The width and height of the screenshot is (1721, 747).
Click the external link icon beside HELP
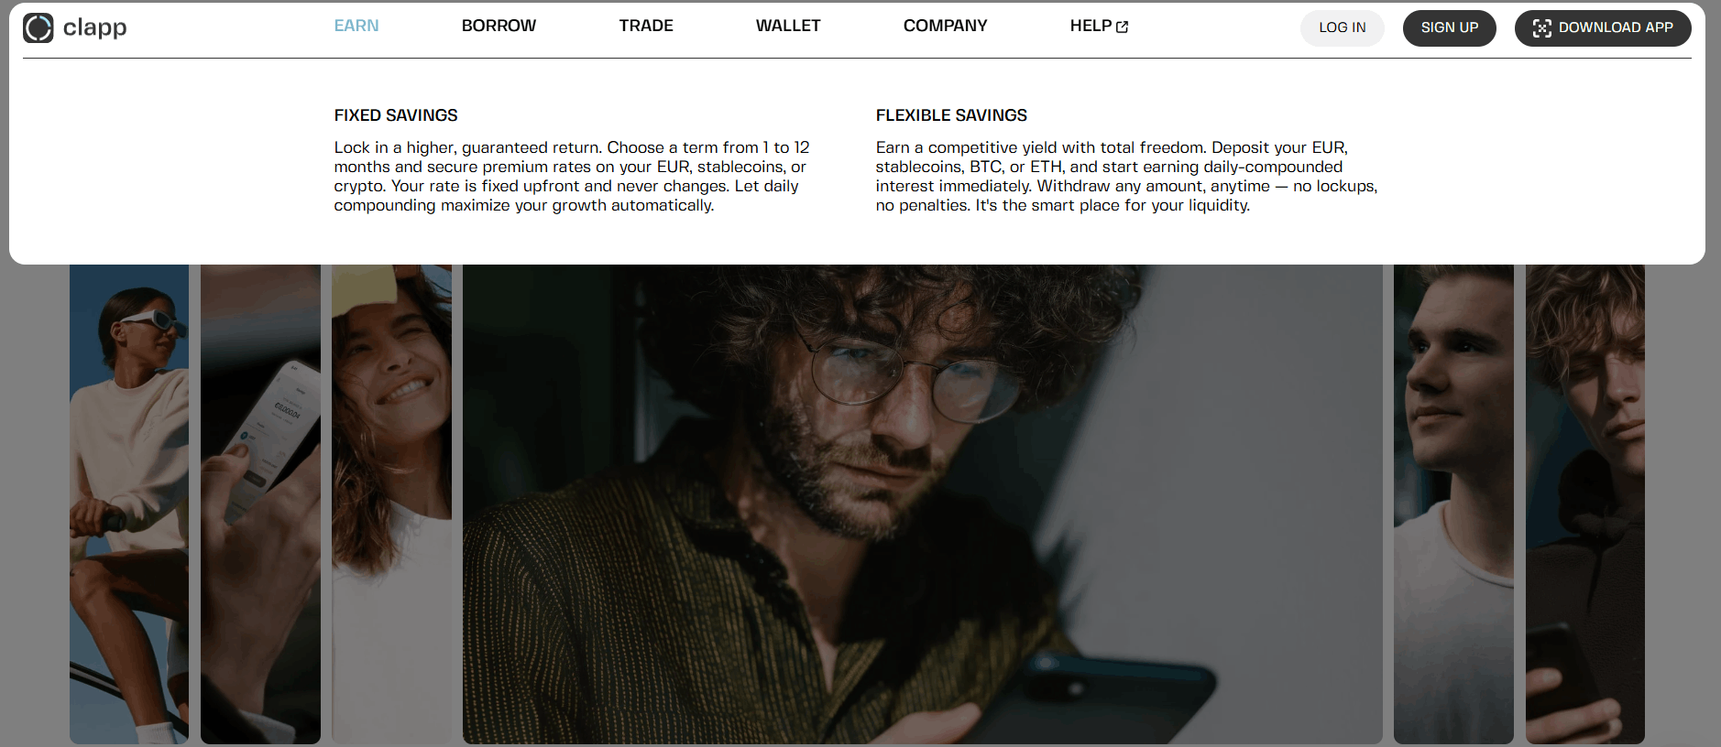1123,27
